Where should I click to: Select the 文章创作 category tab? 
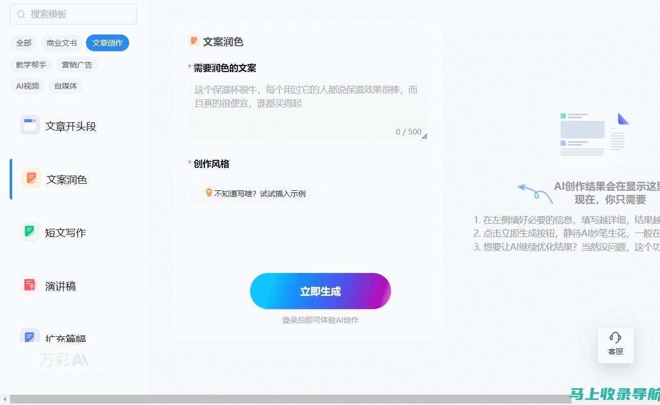107,43
